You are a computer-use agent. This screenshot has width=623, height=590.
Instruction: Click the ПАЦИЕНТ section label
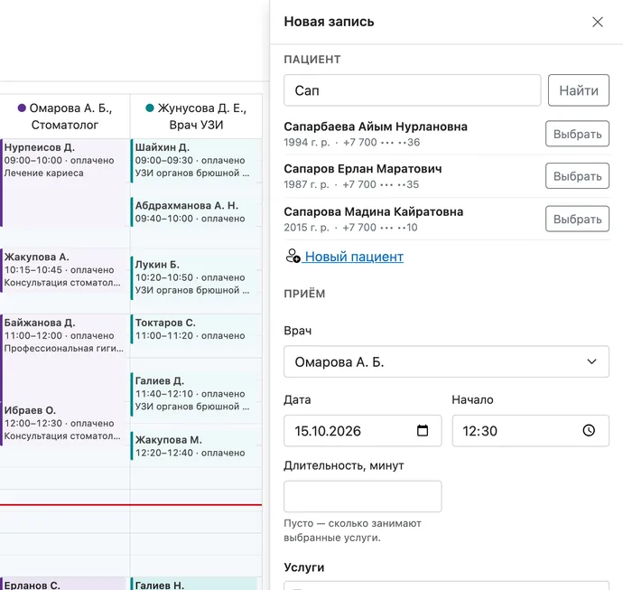(x=312, y=60)
